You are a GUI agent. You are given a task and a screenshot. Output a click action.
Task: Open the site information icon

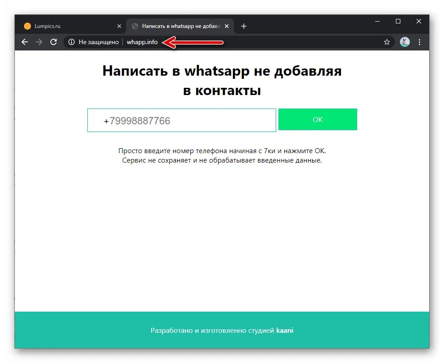[72, 42]
